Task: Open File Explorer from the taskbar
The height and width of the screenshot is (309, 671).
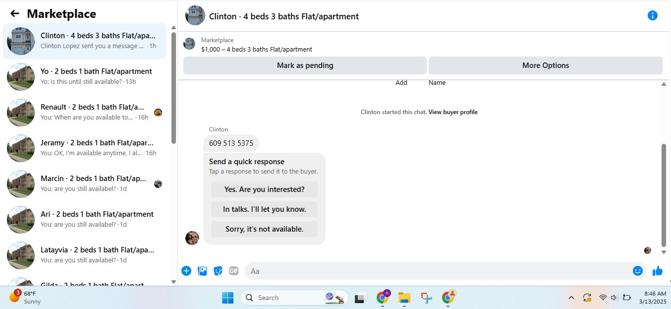Action: [x=404, y=298]
